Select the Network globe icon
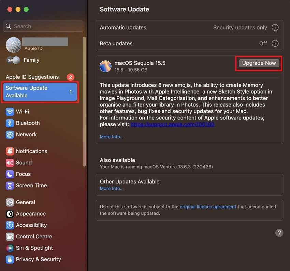The image size is (290, 271). [x=10, y=134]
